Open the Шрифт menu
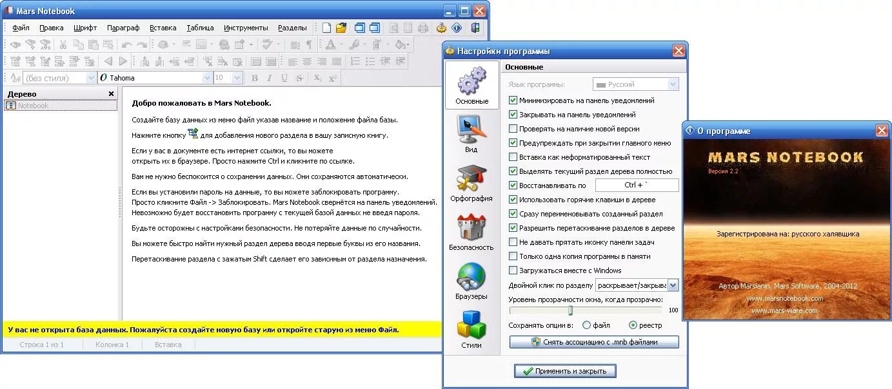 coord(85,28)
